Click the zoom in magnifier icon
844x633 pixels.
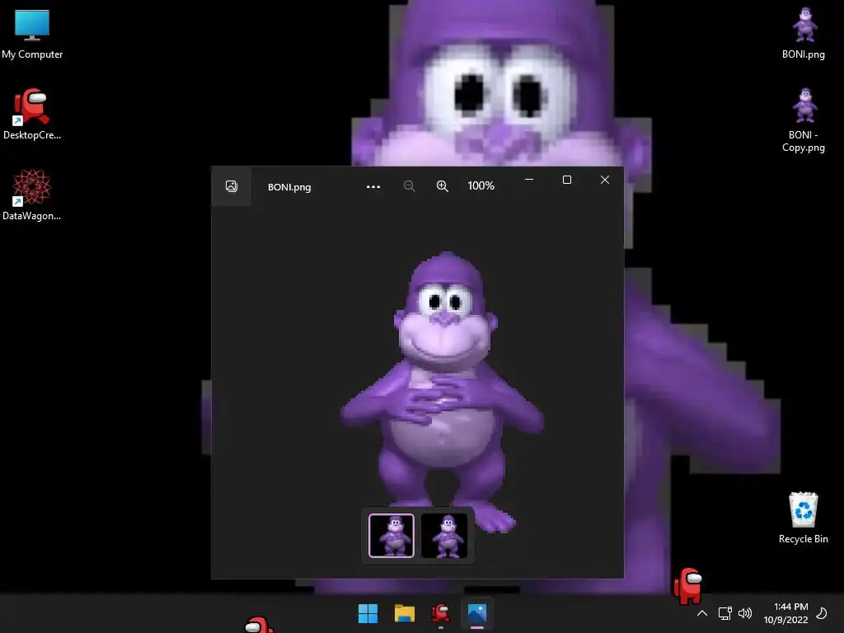[443, 186]
